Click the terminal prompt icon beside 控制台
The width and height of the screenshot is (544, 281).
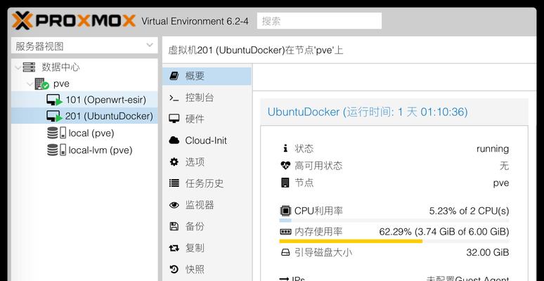tap(174, 98)
